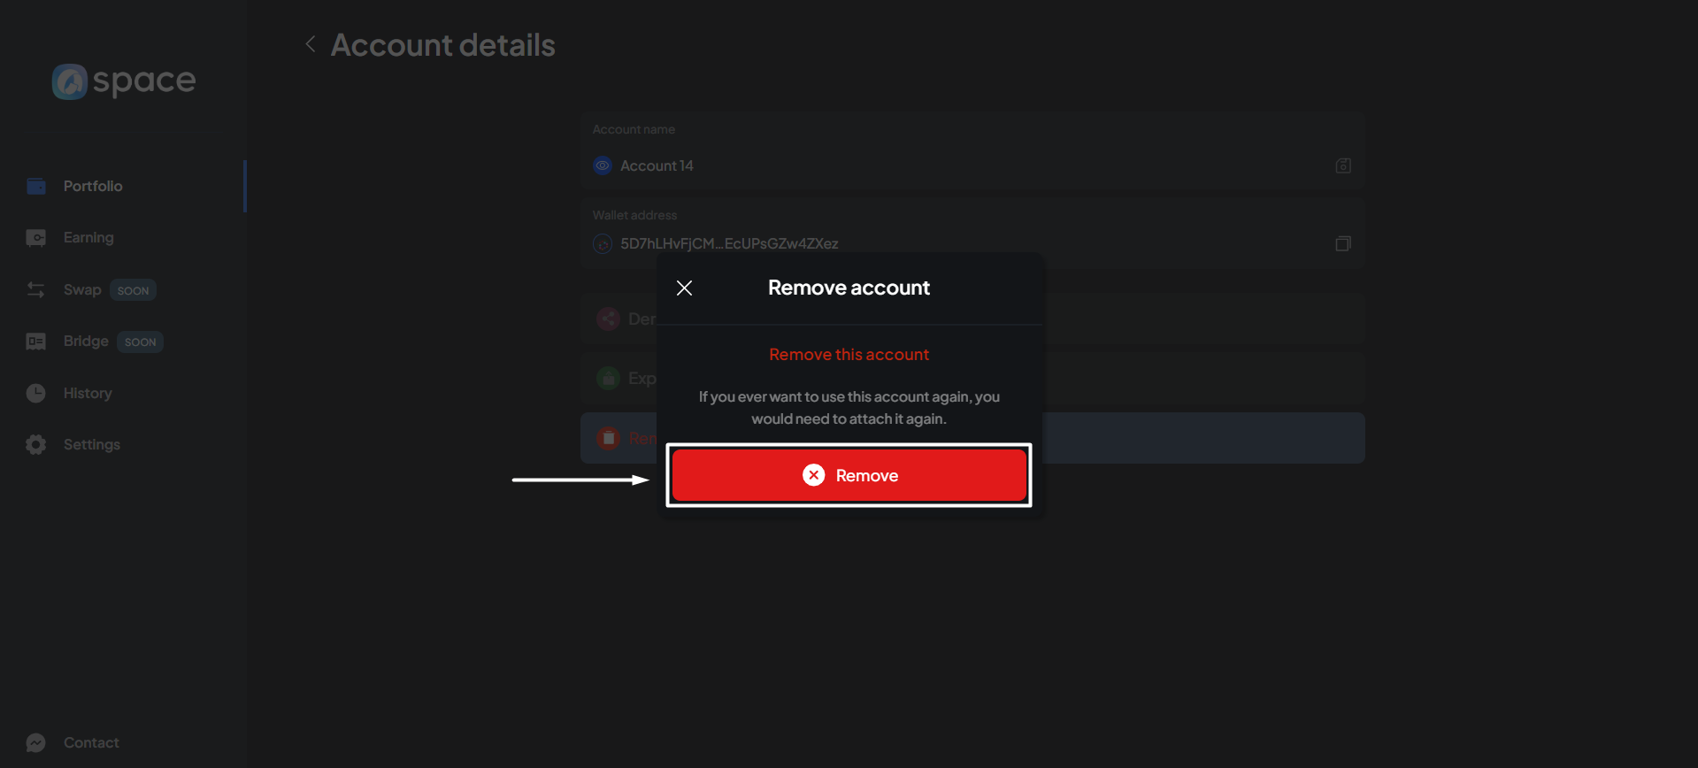The image size is (1698, 768).
Task: Open Settings via the gear icon
Action: point(36,444)
